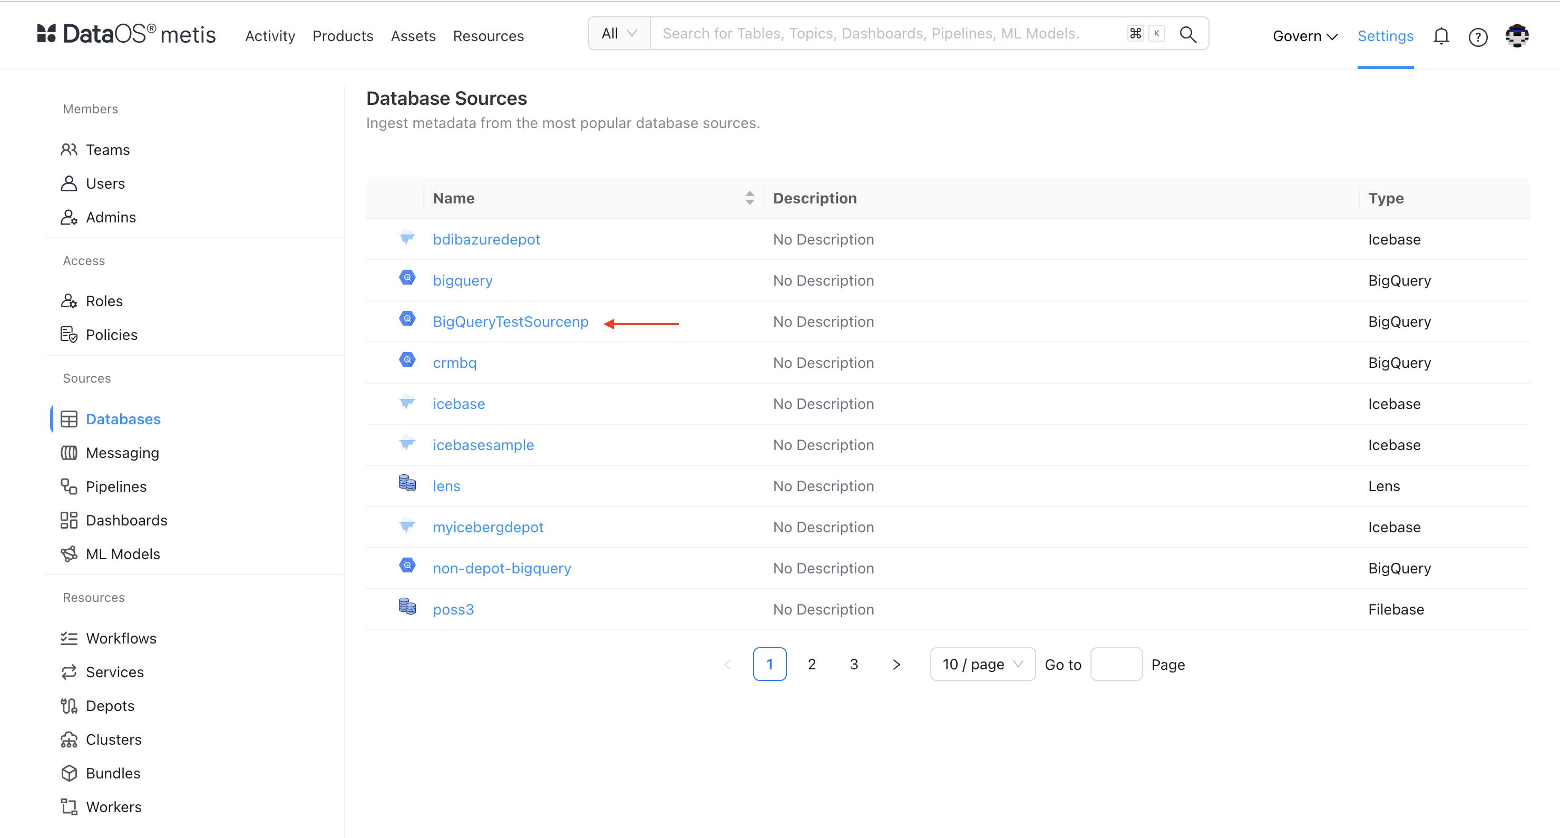Image resolution: width=1560 pixels, height=838 pixels.
Task: Open the myicebergdepot source link
Action: (x=488, y=528)
